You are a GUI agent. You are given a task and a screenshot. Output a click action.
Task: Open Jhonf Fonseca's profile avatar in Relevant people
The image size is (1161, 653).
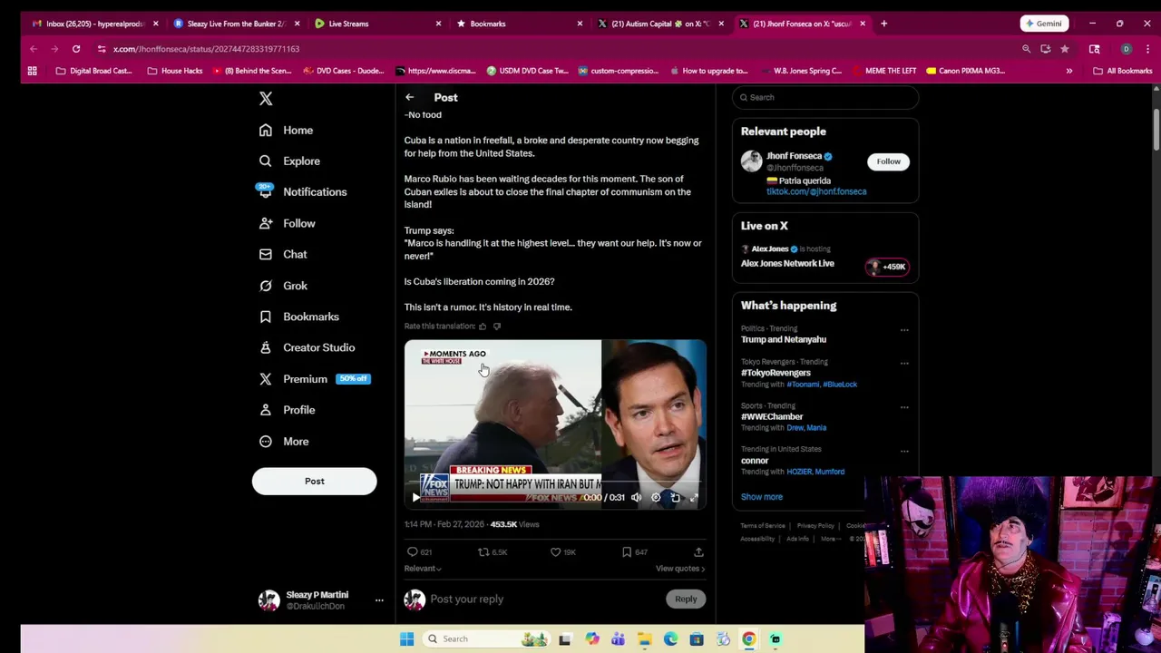pos(751,161)
